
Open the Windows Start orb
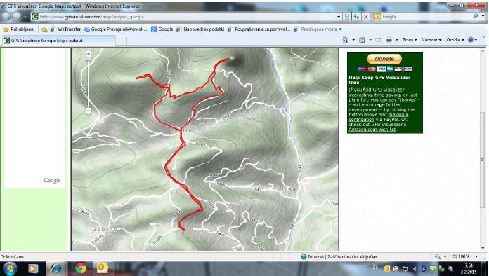pos(10,268)
